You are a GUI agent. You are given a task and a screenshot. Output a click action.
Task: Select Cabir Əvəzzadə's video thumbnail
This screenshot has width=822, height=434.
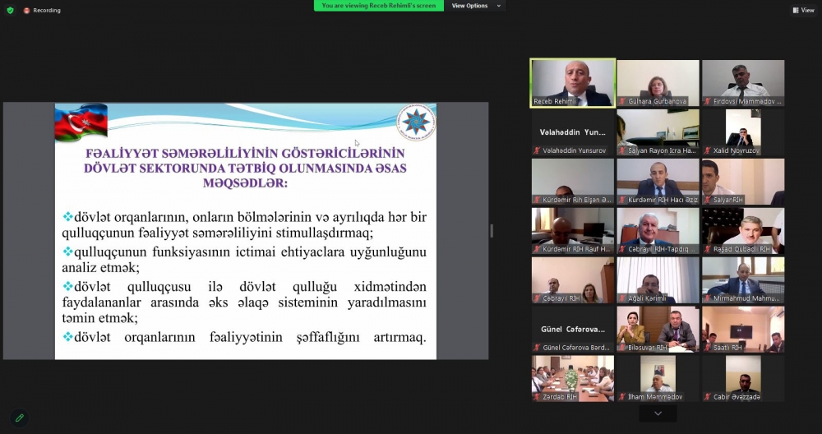743,378
